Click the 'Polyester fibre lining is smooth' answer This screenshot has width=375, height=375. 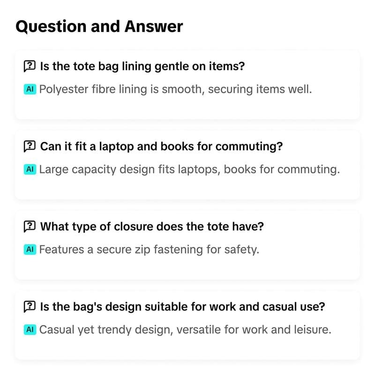point(175,89)
